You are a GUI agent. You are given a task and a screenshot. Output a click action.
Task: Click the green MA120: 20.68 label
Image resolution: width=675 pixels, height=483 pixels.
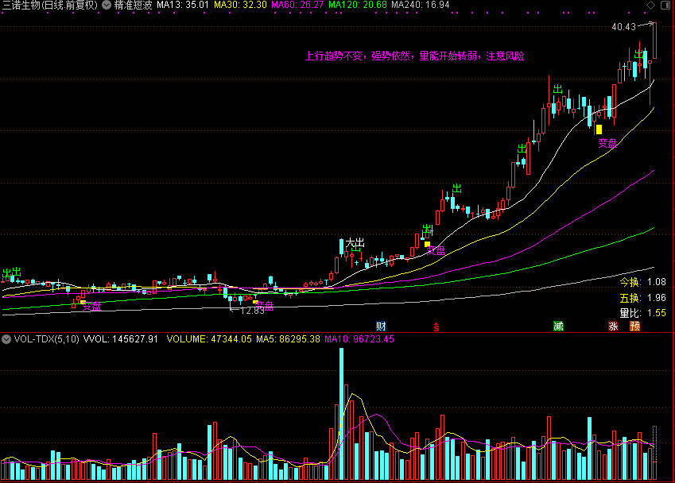pos(358,5)
